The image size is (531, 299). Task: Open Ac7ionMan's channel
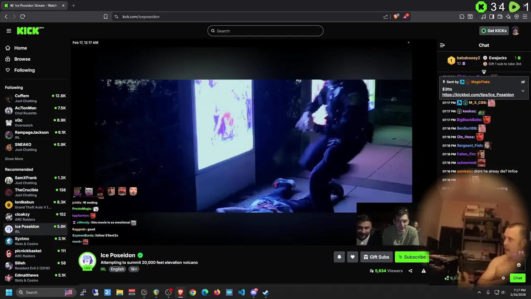[x=35, y=110]
